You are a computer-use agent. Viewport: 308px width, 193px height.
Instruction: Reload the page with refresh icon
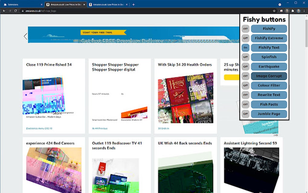15,11
